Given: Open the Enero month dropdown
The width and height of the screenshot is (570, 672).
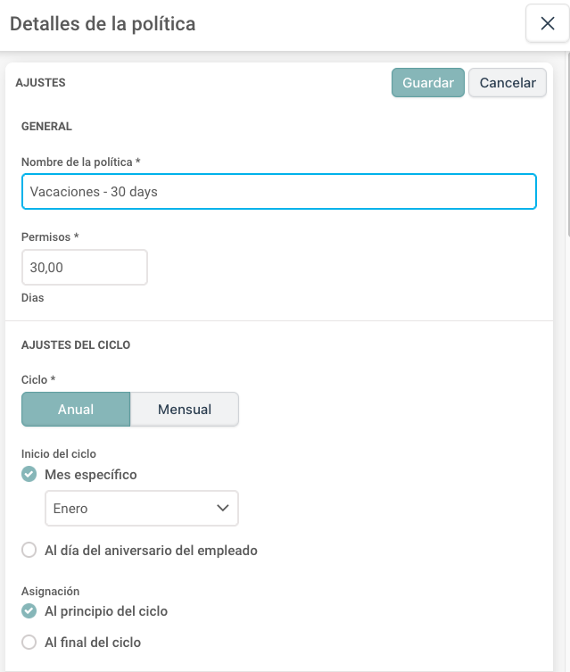Looking at the screenshot, I should pyautogui.click(x=142, y=509).
